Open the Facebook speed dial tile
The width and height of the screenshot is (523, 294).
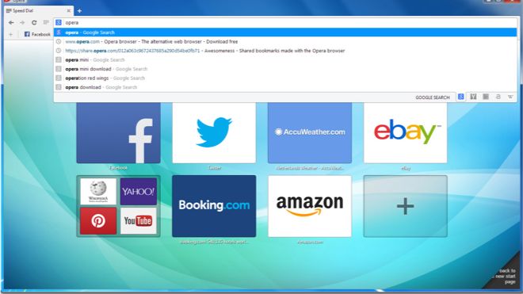point(118,133)
